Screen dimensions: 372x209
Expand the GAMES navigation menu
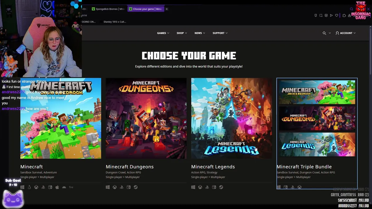163,33
